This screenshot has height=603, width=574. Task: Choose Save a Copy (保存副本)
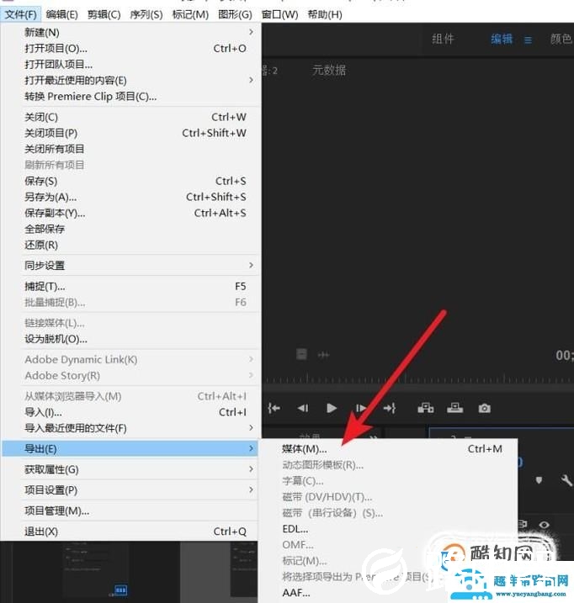tap(131, 213)
